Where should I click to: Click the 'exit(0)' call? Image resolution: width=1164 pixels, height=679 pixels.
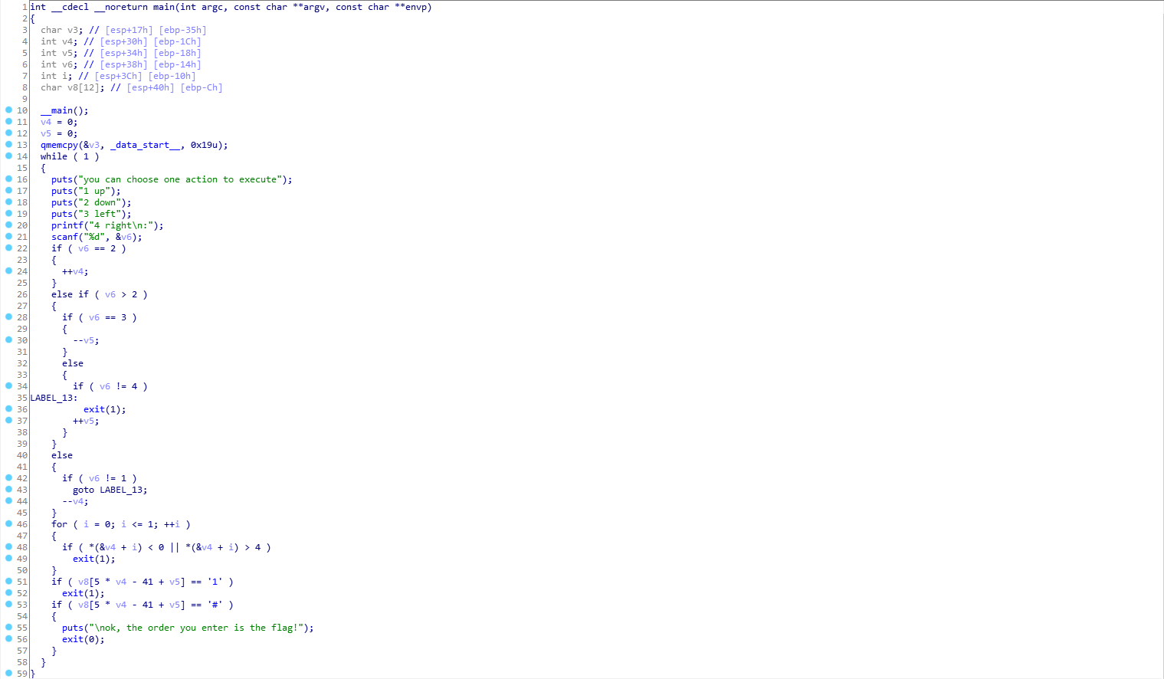tap(80, 639)
